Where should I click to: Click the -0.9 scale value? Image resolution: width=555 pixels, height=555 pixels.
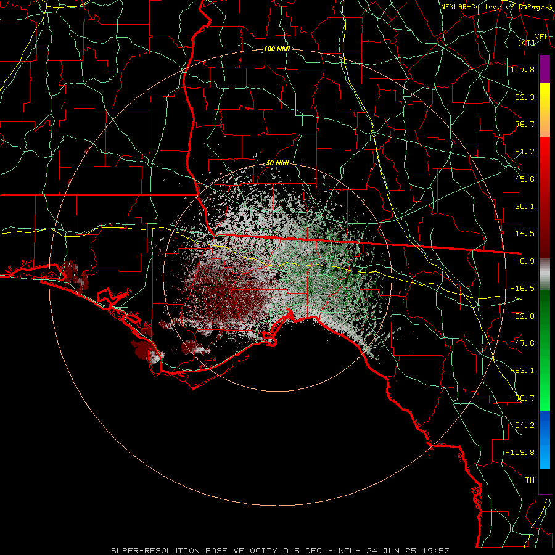525,261
